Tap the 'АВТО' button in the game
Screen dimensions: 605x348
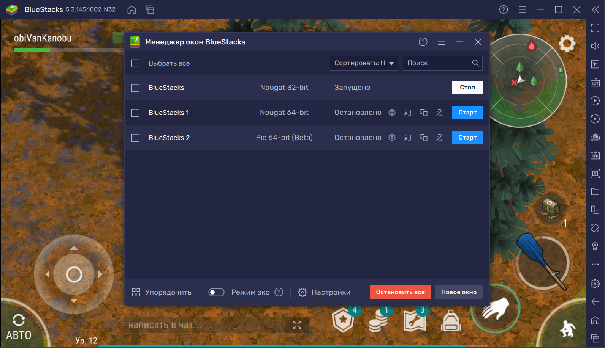click(19, 328)
